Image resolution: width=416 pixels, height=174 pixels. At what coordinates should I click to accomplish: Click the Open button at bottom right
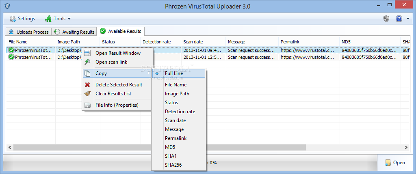coord(395,163)
